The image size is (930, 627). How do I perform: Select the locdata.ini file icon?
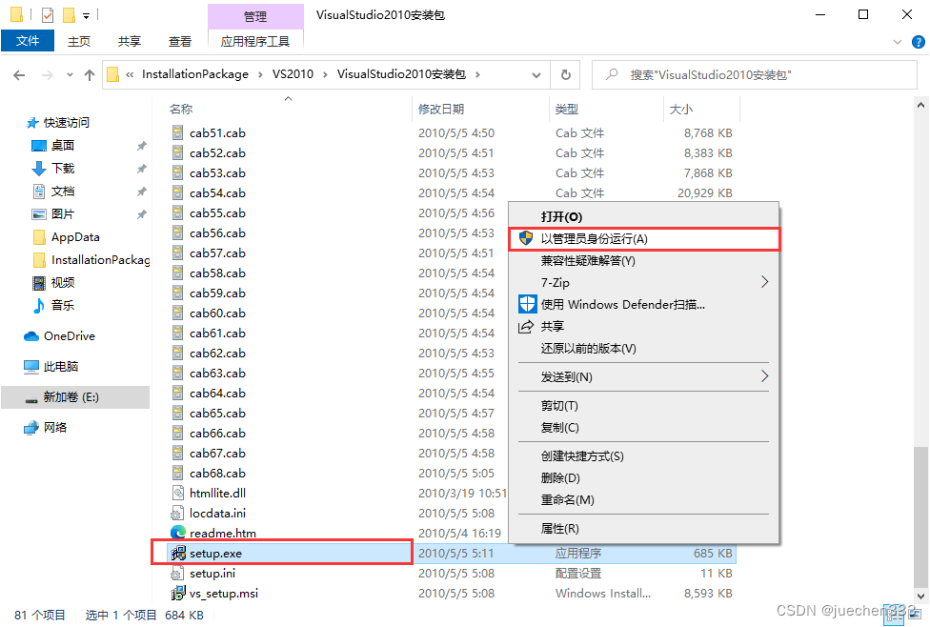coord(177,513)
